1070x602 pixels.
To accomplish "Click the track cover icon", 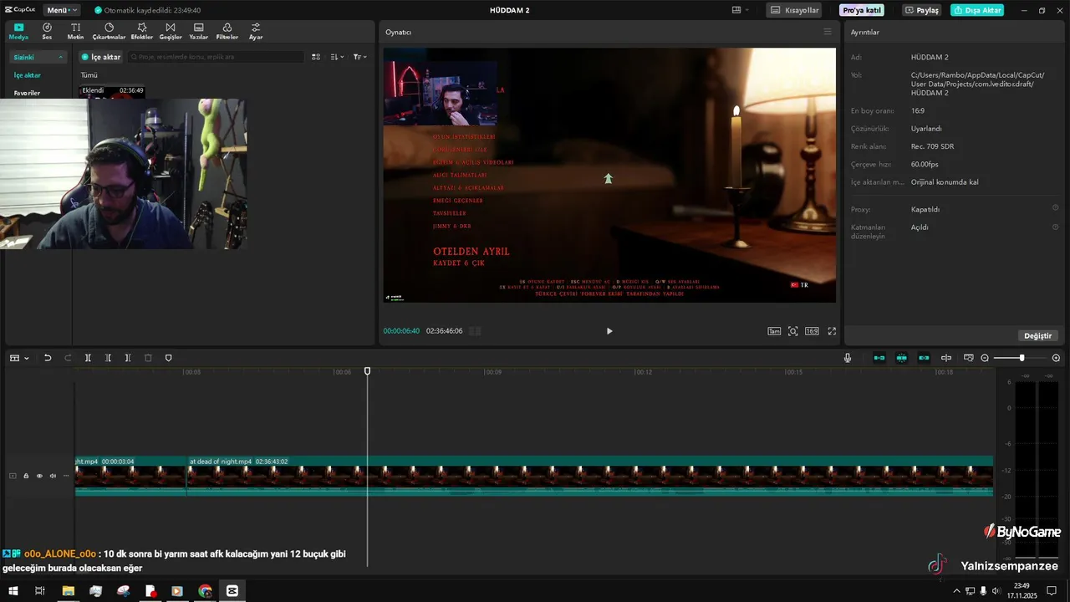I will pos(13,476).
